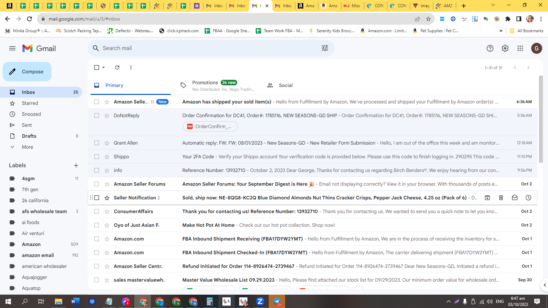
Task: Click the browser address bar URL
Action: [x=84, y=19]
